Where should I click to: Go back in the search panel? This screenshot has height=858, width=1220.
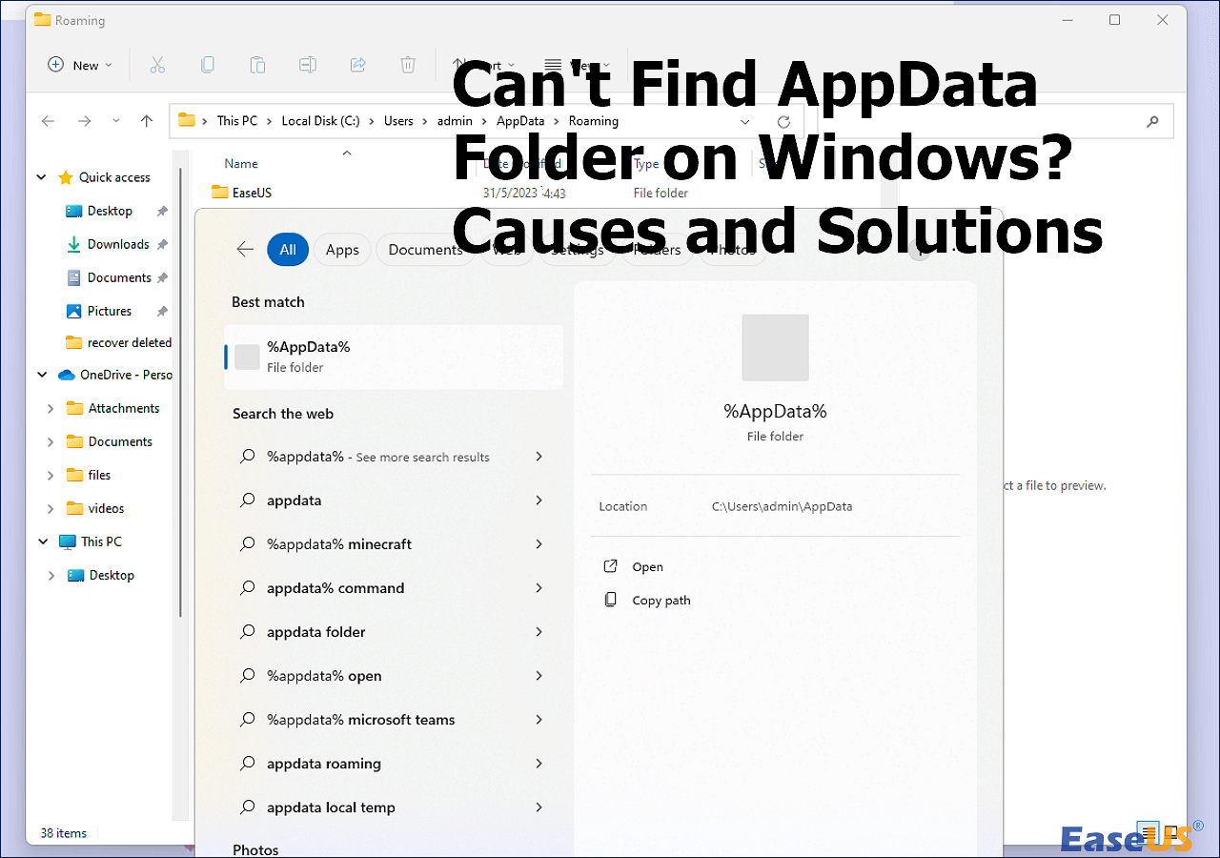(245, 250)
